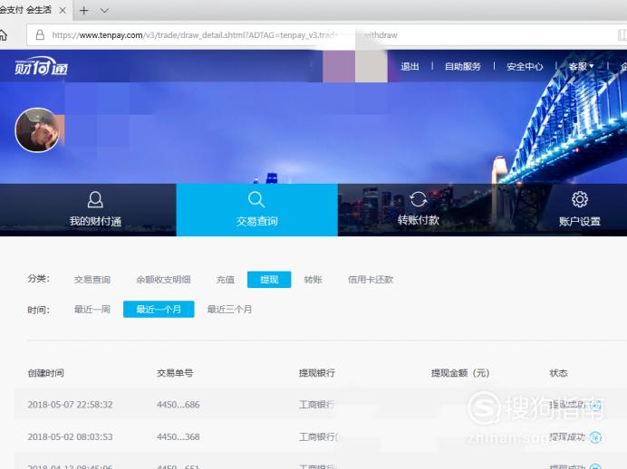
Task: Select the 提现 category filter
Action: tap(269, 280)
